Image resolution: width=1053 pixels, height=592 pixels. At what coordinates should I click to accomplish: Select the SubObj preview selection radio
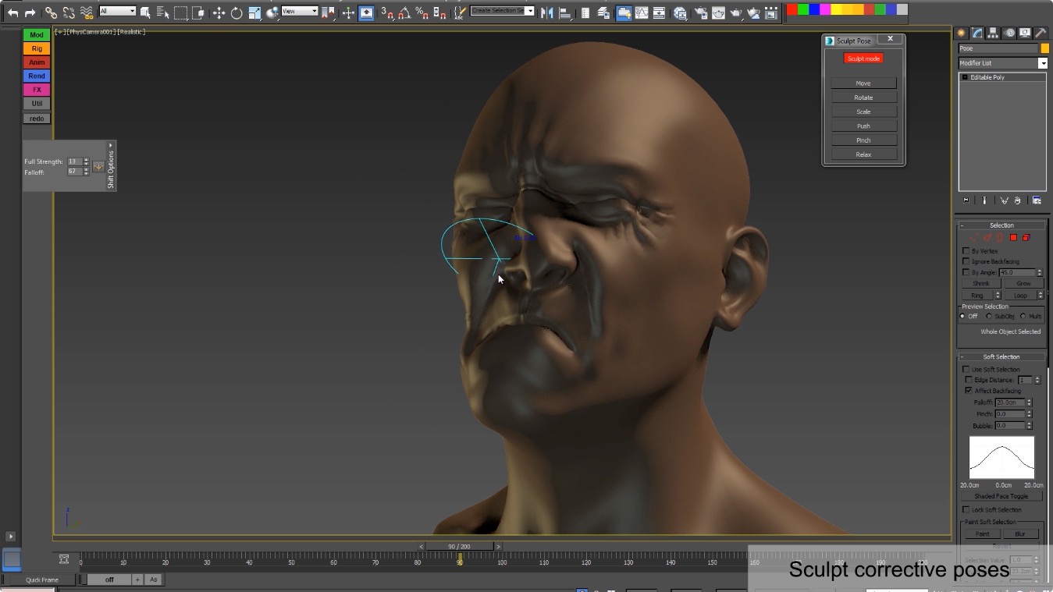(x=989, y=316)
